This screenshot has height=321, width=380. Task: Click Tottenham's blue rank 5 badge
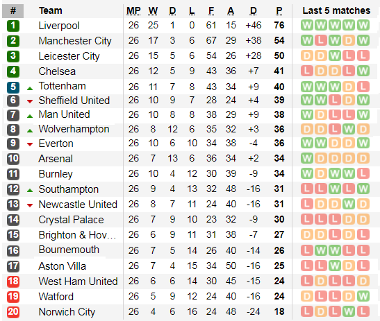[13, 87]
